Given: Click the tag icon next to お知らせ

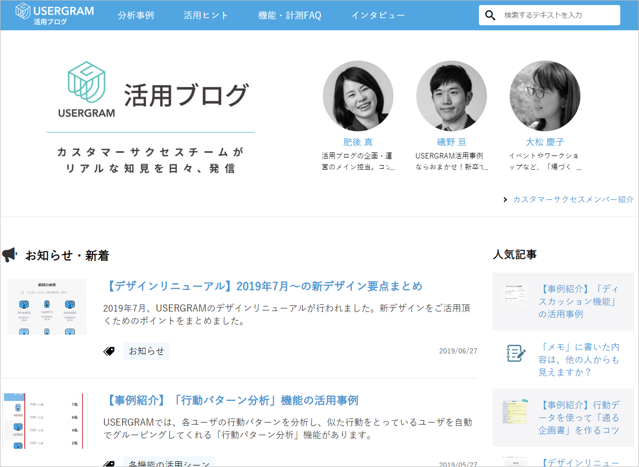Looking at the screenshot, I should 109,351.
